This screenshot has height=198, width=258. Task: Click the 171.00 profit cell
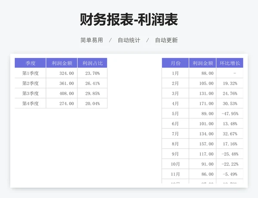pyautogui.click(x=203, y=103)
